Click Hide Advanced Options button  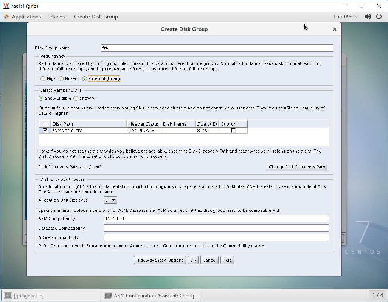click(x=160, y=260)
